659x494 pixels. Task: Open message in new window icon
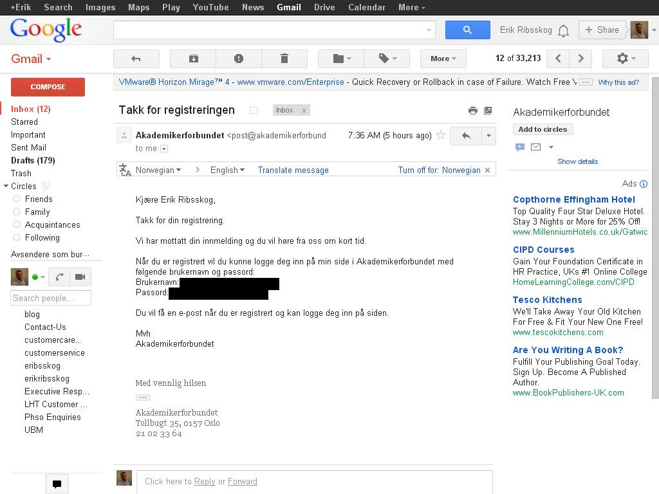pos(488,111)
